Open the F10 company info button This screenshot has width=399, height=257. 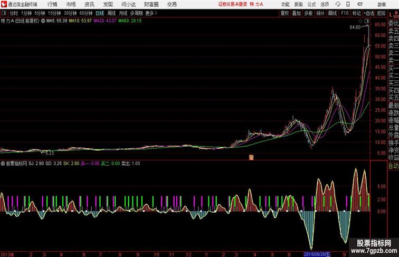[345, 13]
